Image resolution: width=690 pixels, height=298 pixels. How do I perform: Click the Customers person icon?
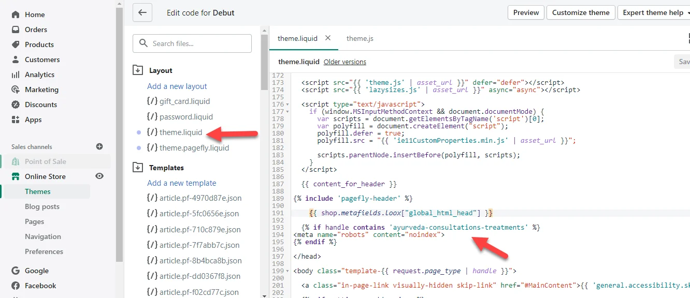16,59
